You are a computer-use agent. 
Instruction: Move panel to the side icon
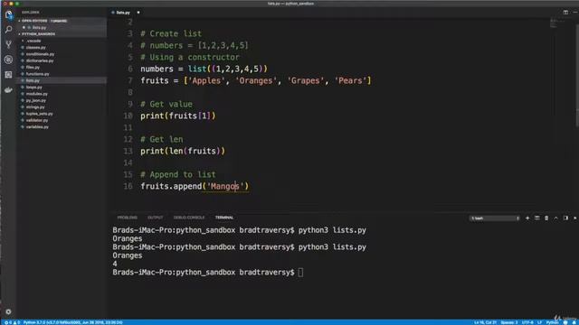(565, 218)
